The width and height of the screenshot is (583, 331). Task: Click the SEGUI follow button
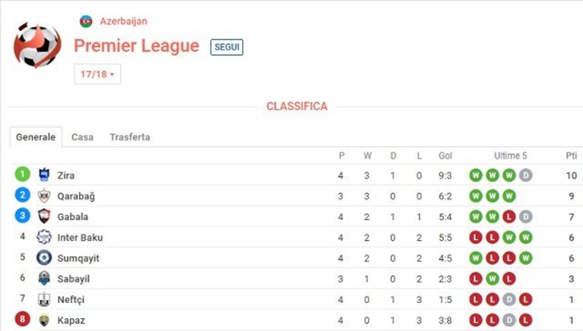point(227,47)
